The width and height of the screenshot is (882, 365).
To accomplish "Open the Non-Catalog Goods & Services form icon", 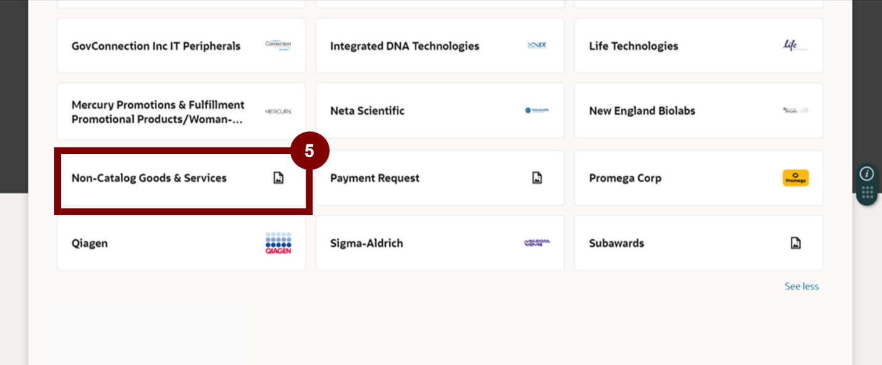I will [x=279, y=178].
